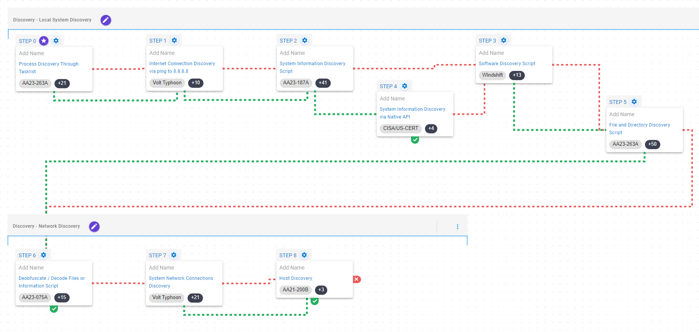The width and height of the screenshot is (699, 332).
Task: Expand the +50 tags on Step 5
Action: pos(652,144)
